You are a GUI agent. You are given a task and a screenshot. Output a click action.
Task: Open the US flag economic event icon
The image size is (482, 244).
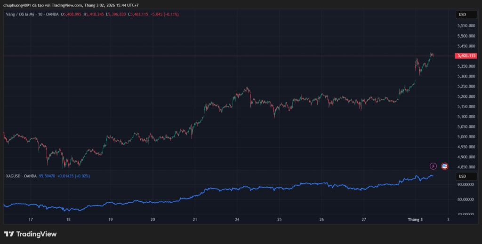point(444,166)
